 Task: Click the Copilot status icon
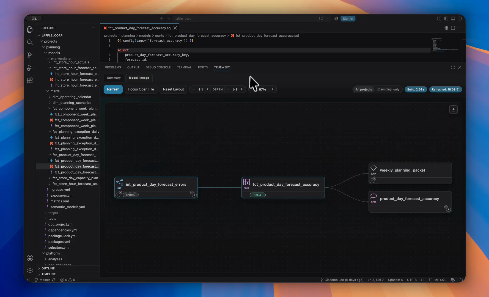pos(453,280)
